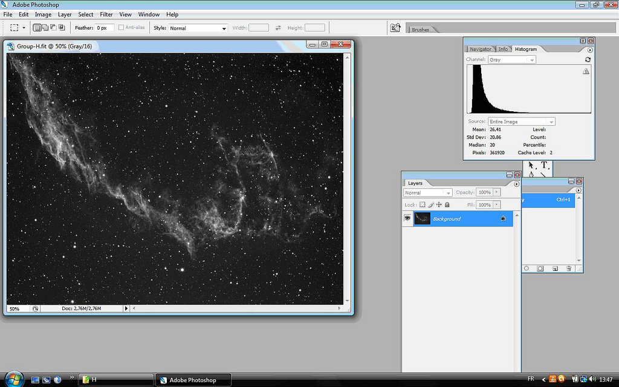Select the New selection mode icon
Image resolution: width=619 pixels, height=387 pixels.
[37, 28]
